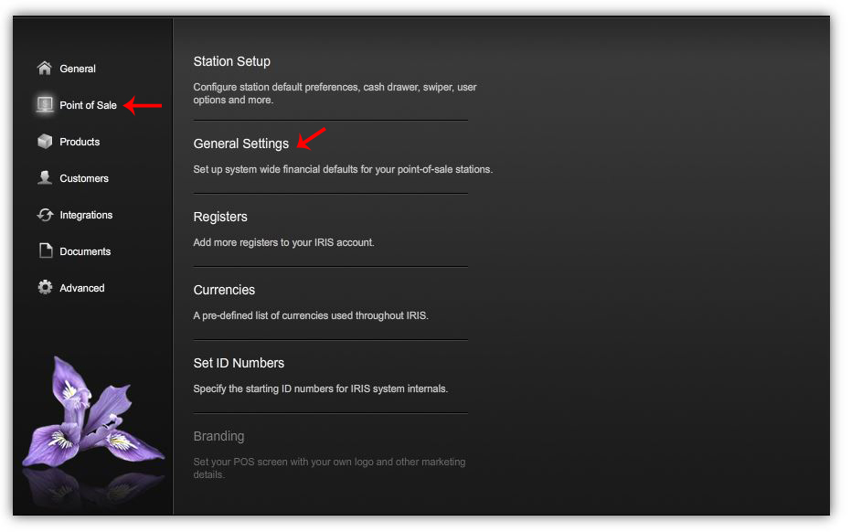Click the "pre-defined list of currencies" description

pos(310,315)
